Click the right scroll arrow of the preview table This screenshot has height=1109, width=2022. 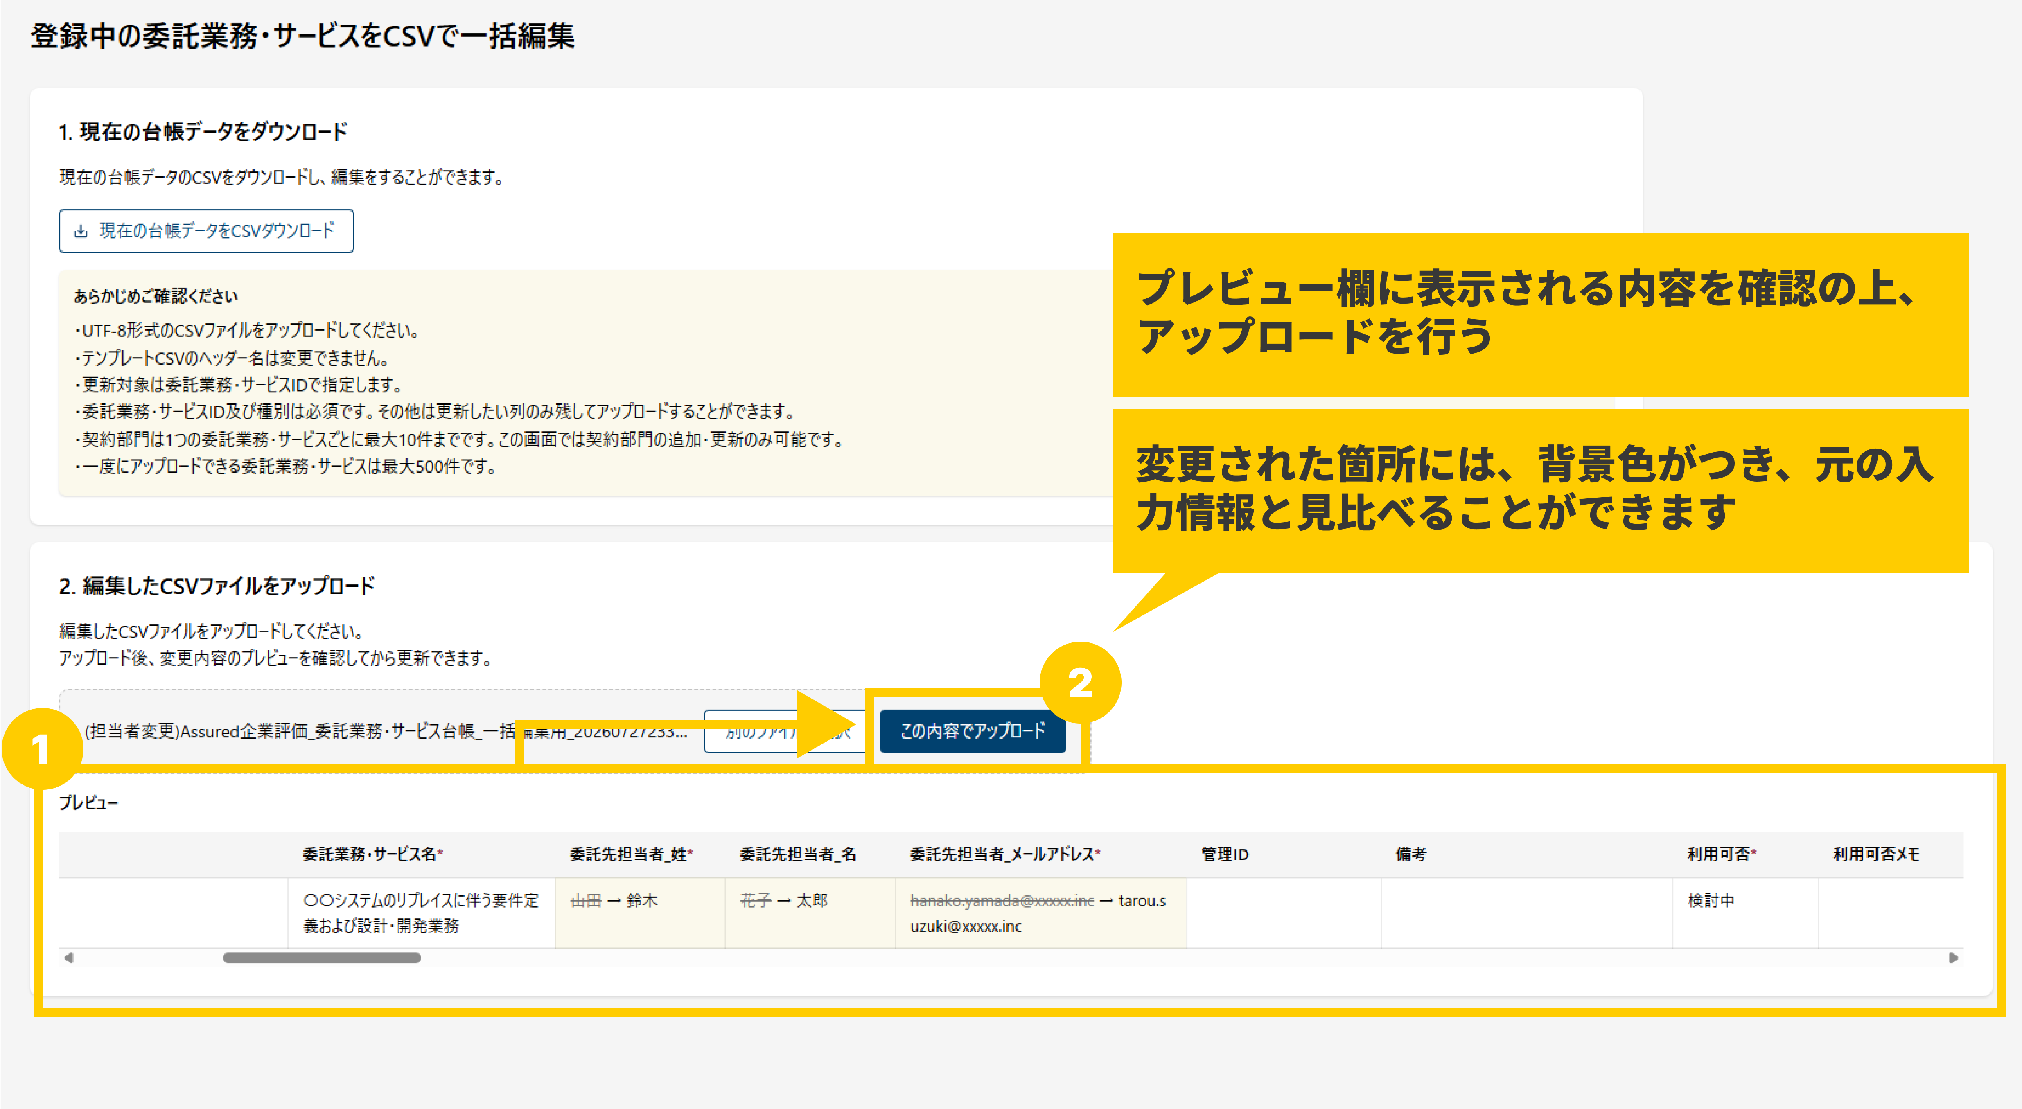tap(1953, 958)
